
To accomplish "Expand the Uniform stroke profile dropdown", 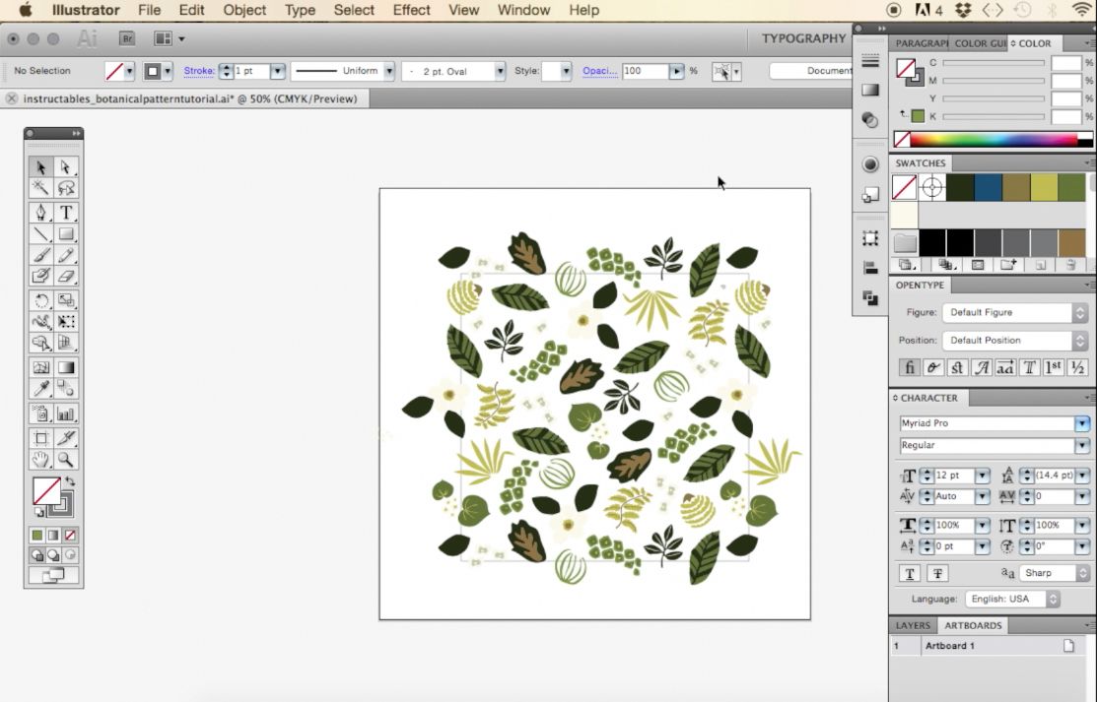I will 389,70.
